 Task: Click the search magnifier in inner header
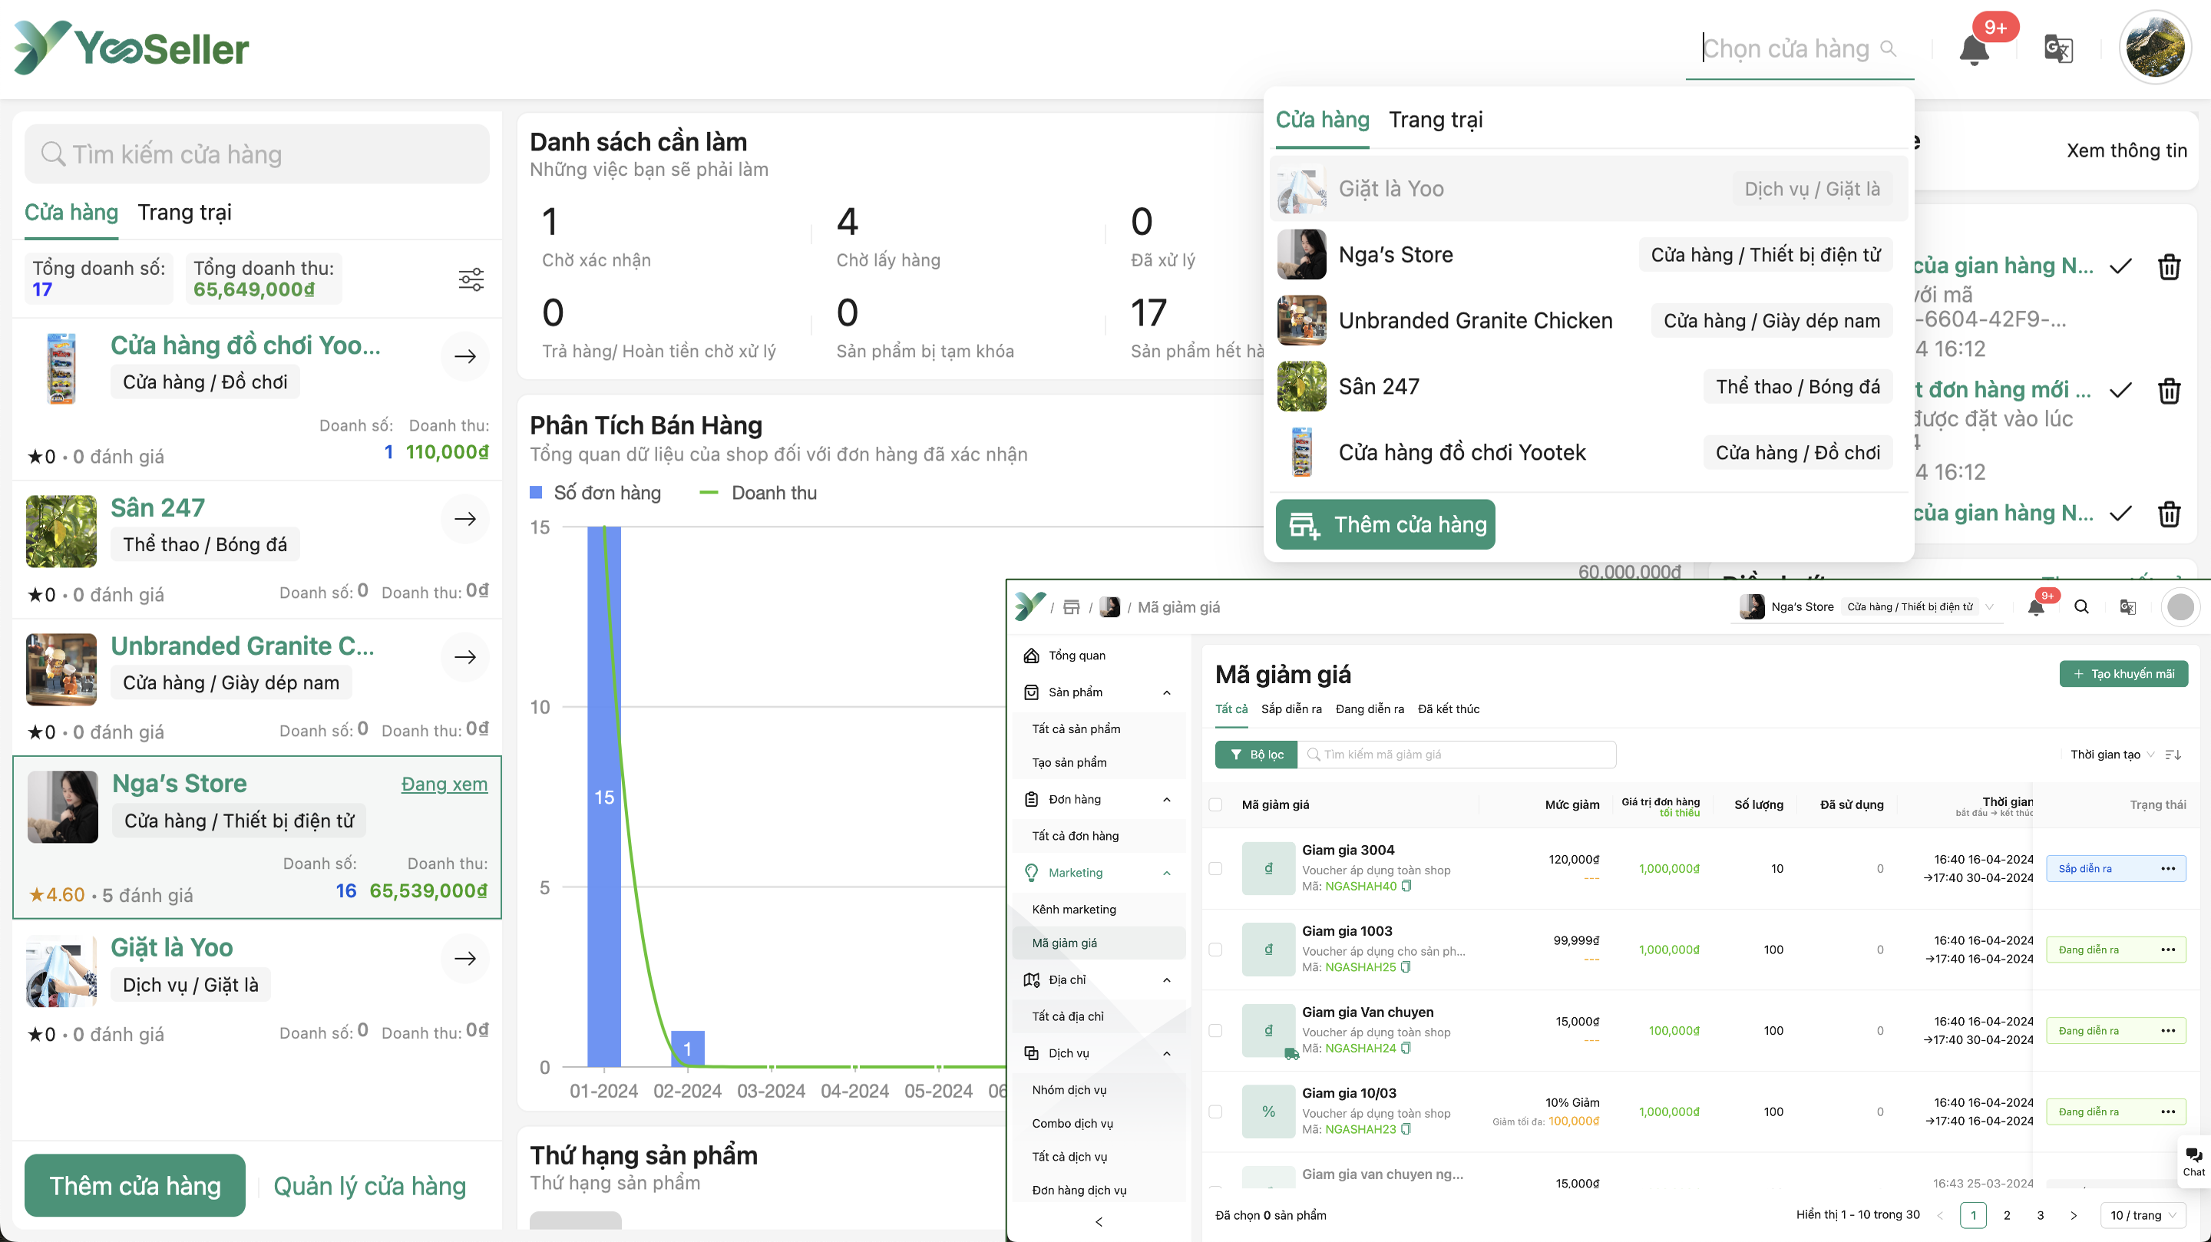(2081, 607)
